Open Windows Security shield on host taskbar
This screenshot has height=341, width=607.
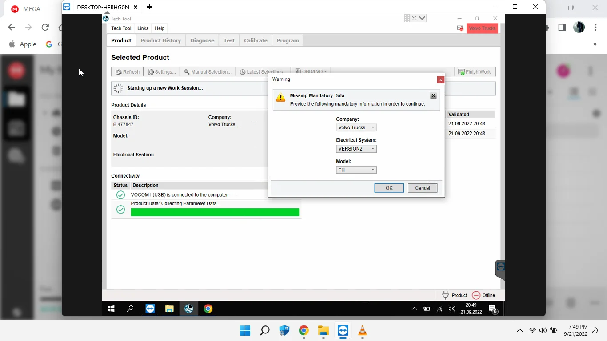coord(284,331)
